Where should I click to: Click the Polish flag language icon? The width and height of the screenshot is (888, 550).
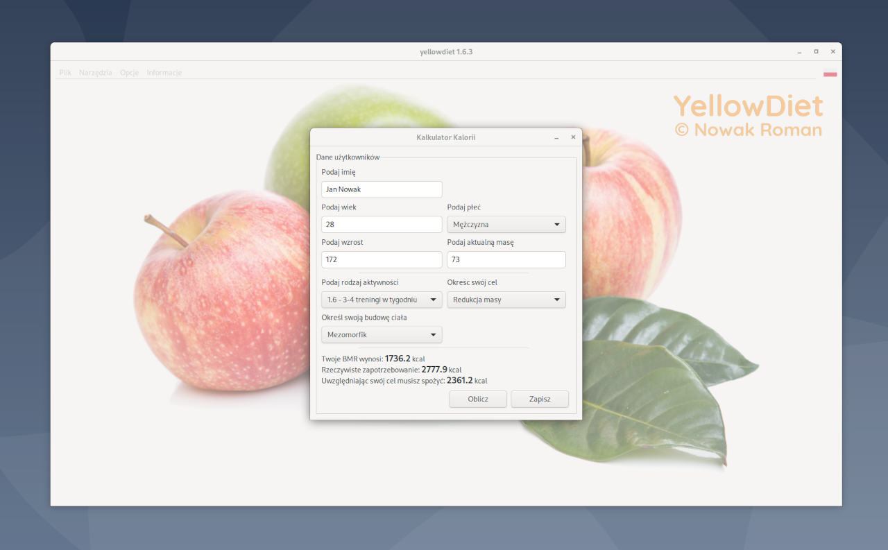[830, 74]
